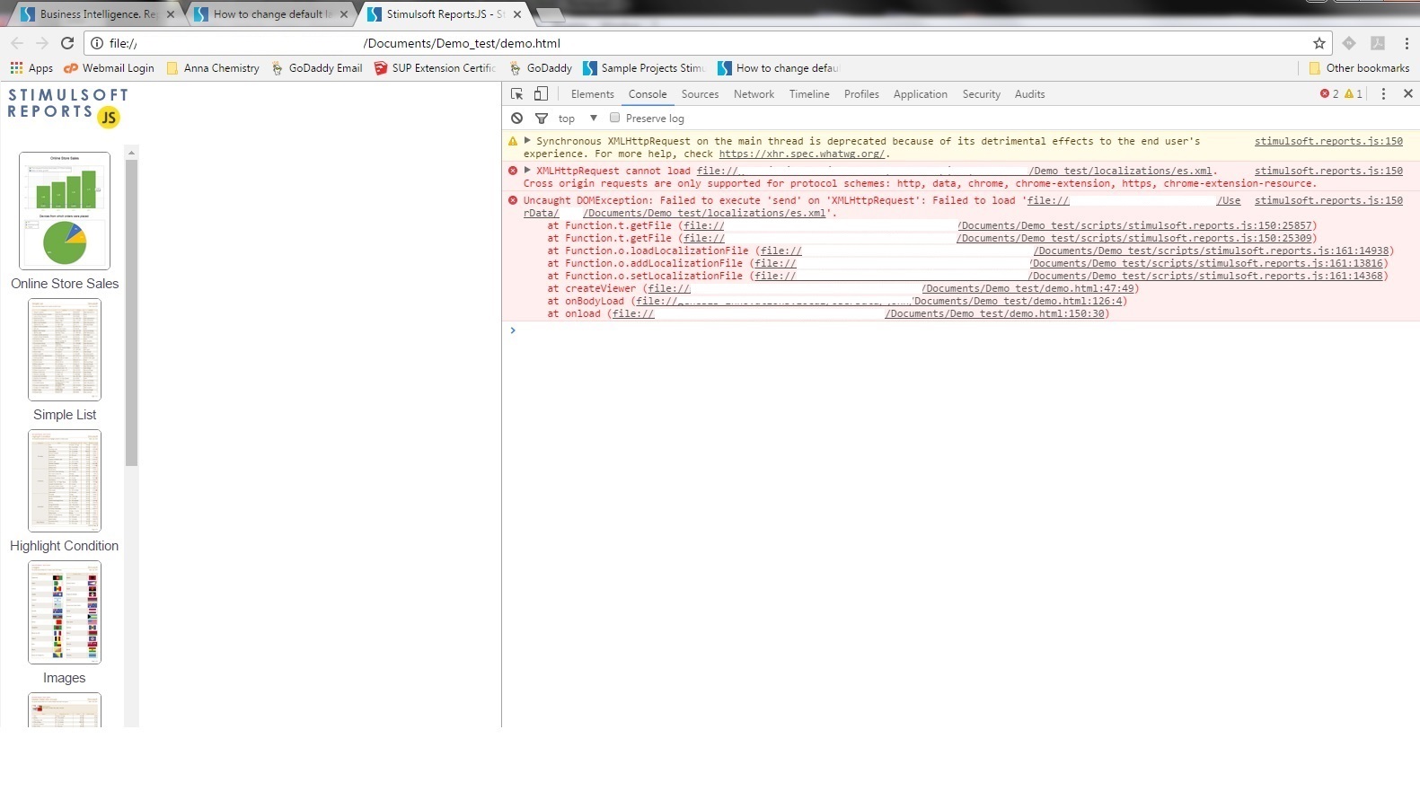Click the yellow warning count indicator
1420x809 pixels.
[x=1354, y=93]
